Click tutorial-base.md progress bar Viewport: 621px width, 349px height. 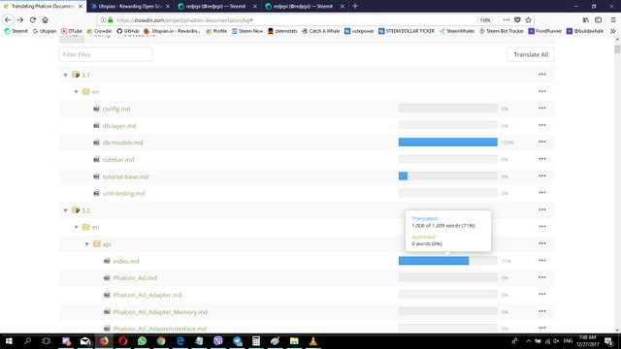[448, 176]
